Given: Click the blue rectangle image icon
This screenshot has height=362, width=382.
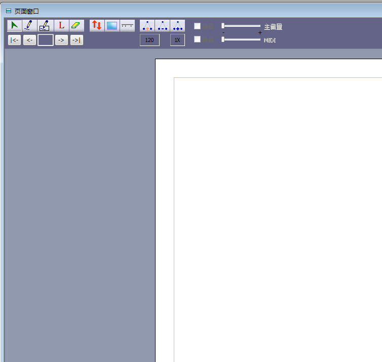Looking at the screenshot, I should point(112,25).
